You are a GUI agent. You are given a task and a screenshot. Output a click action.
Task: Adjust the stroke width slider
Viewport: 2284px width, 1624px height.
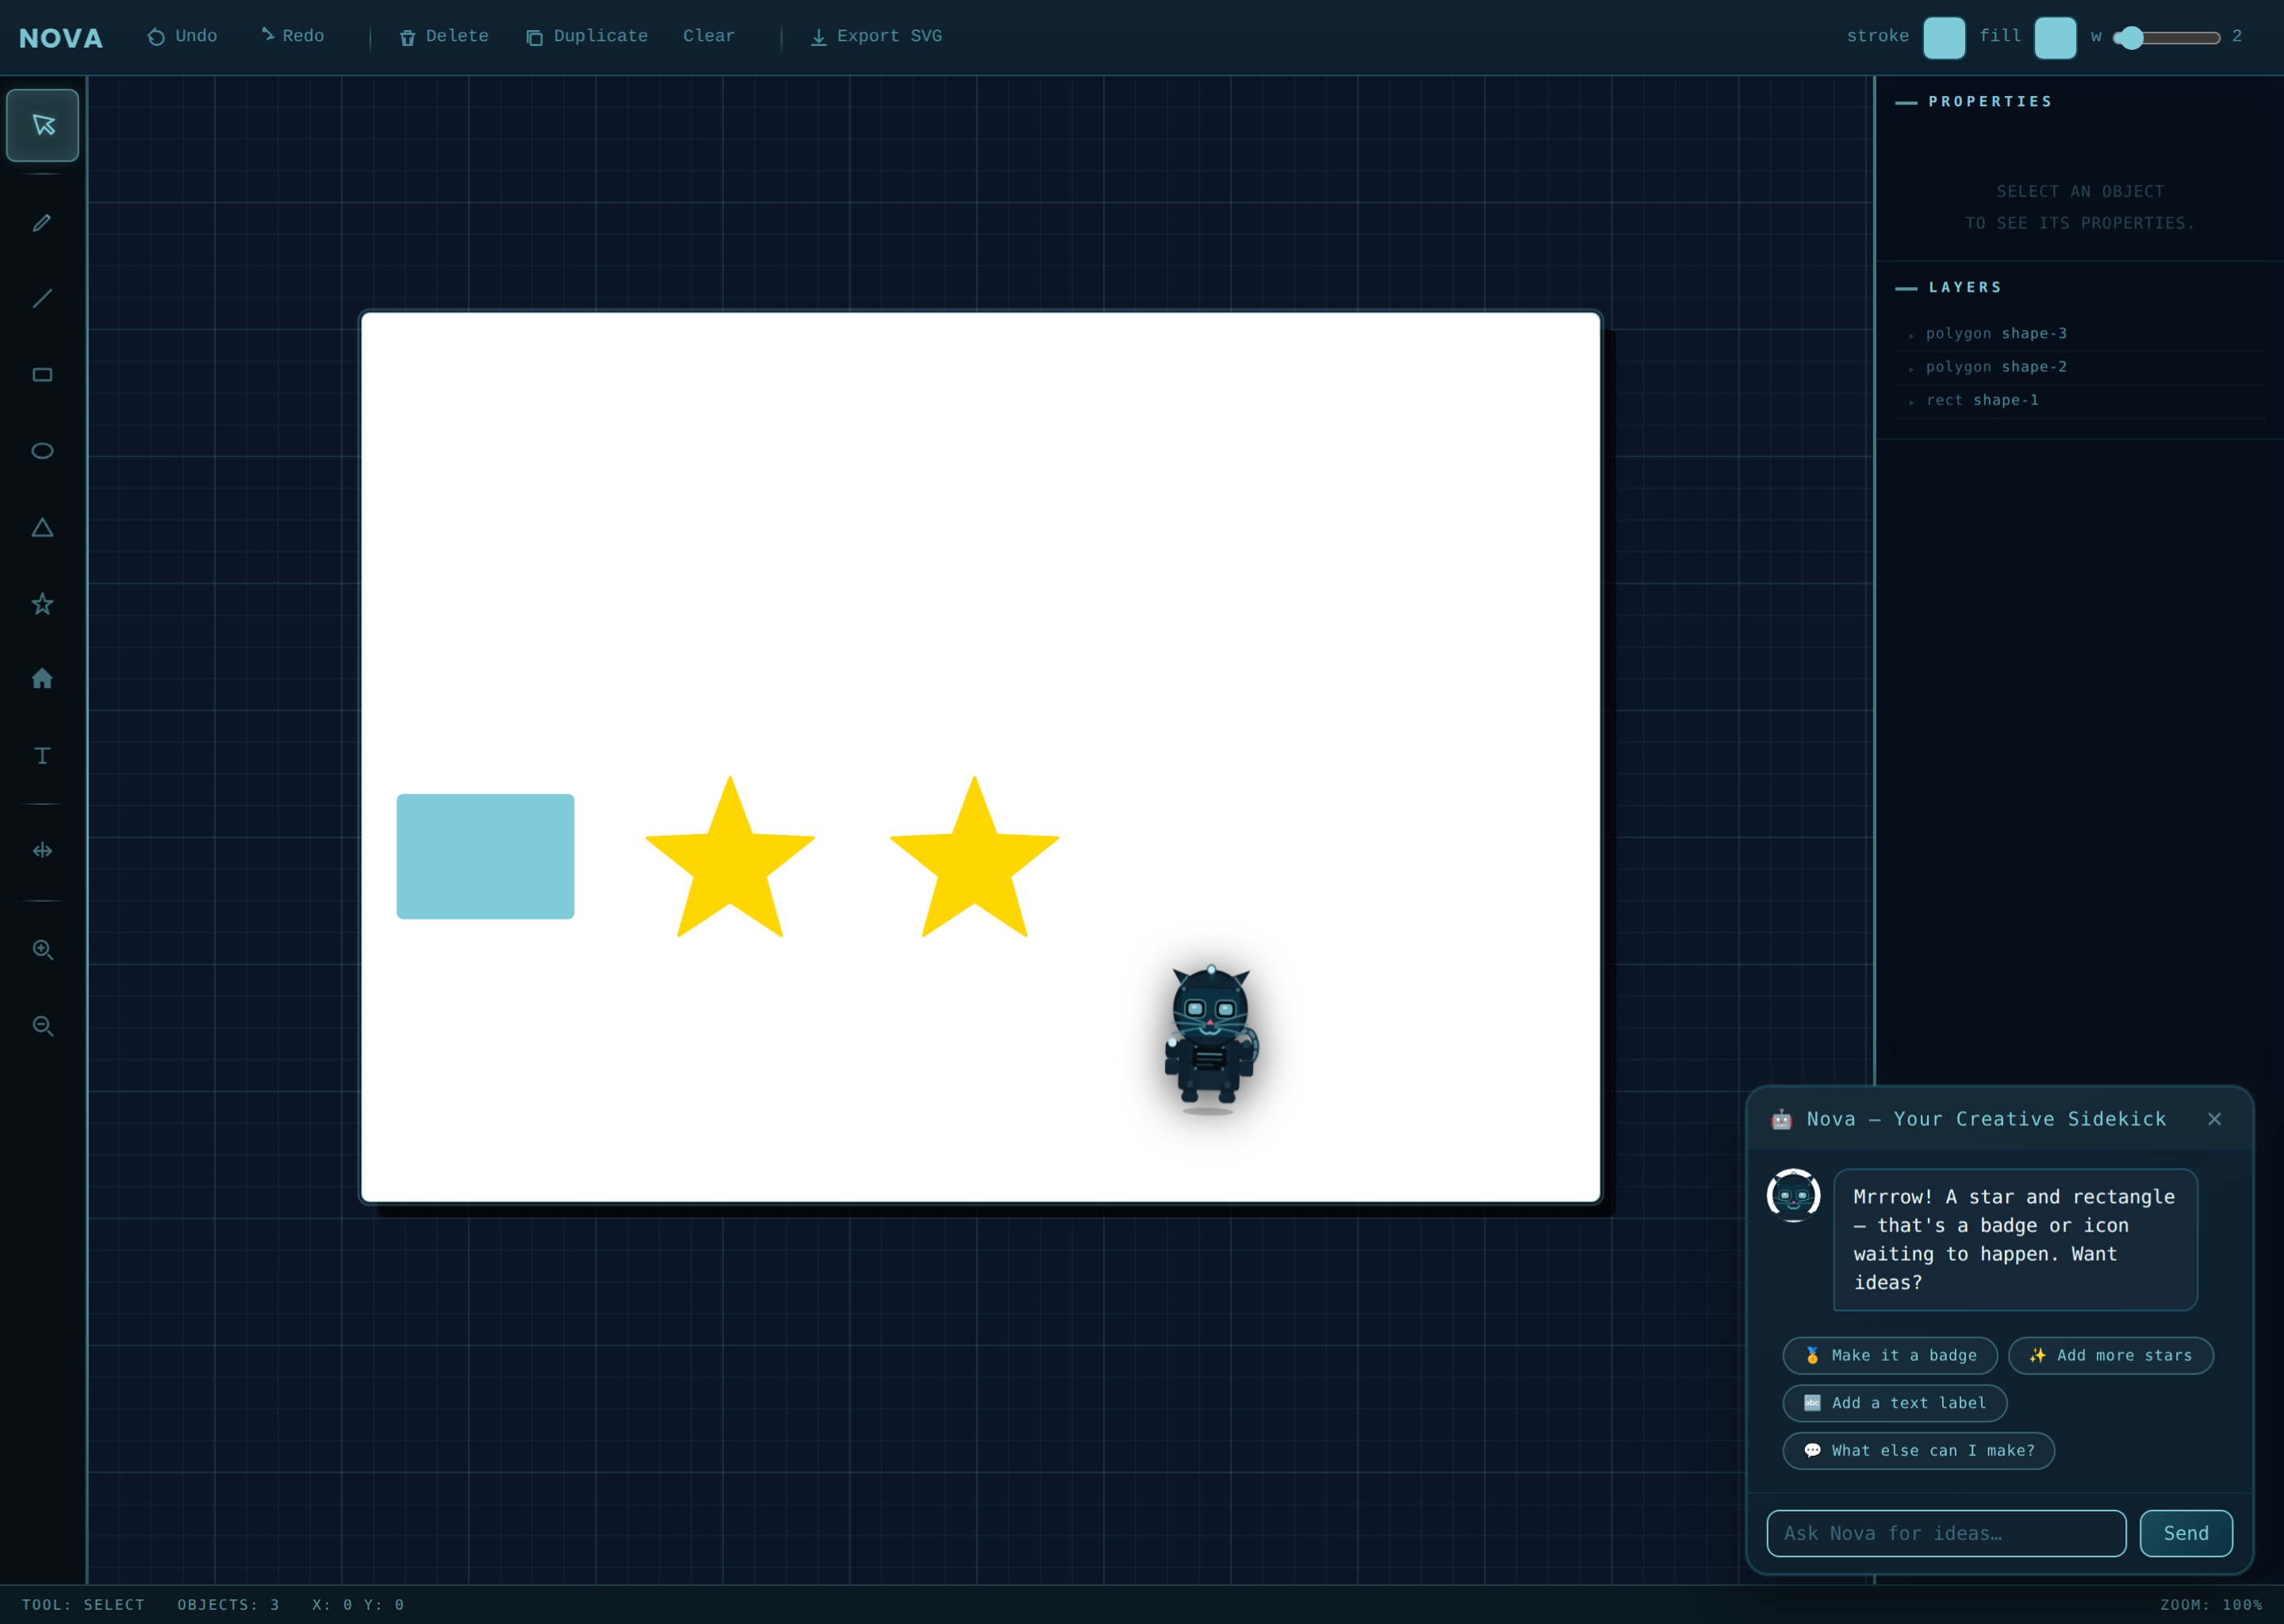pos(2167,38)
